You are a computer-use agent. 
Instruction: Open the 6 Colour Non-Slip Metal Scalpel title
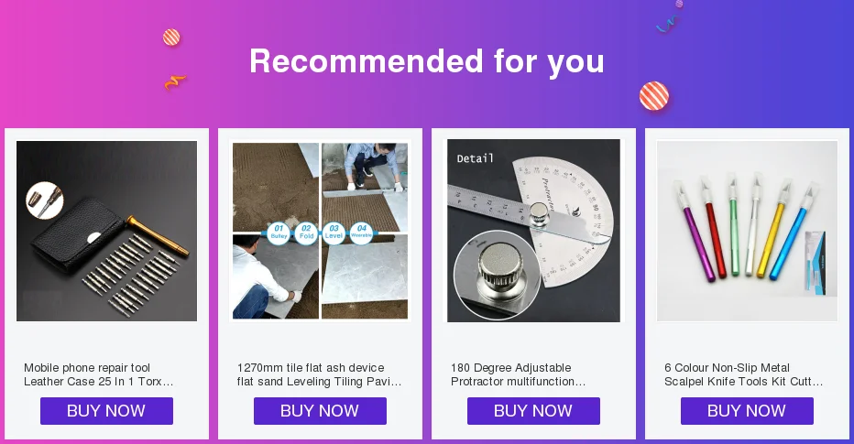[x=743, y=375]
